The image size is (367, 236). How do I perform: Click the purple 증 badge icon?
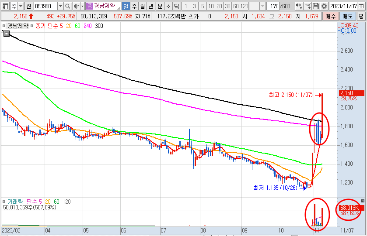89,6
